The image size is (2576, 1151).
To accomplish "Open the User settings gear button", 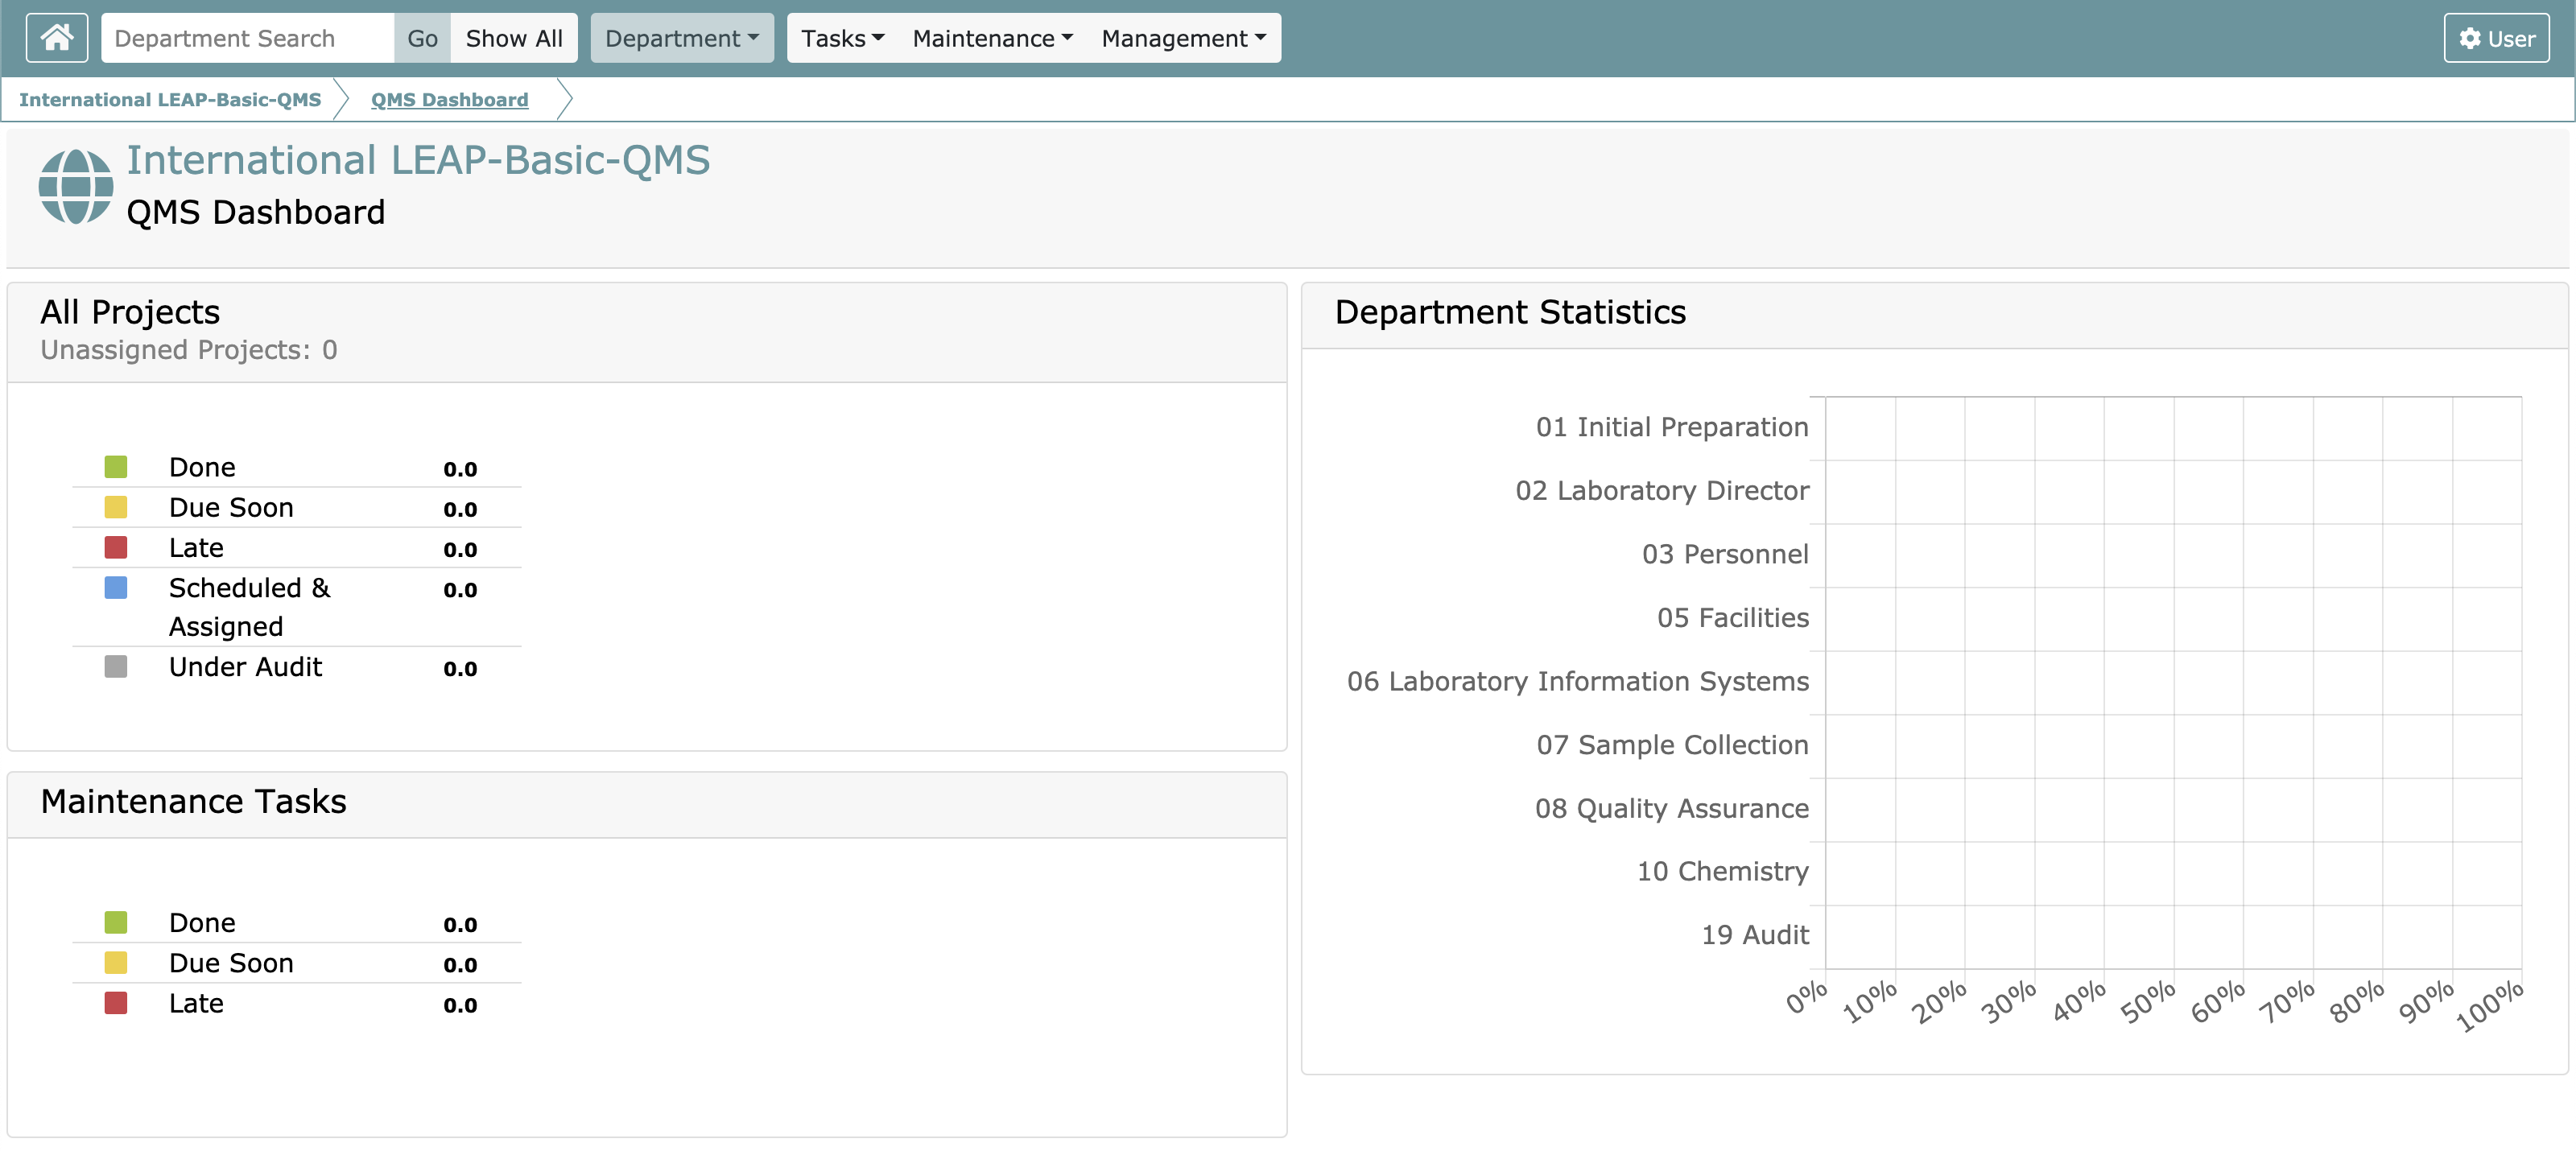I will click(x=2496, y=38).
